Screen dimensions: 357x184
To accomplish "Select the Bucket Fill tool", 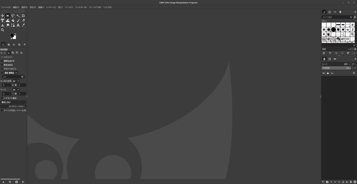I will point(13,21).
